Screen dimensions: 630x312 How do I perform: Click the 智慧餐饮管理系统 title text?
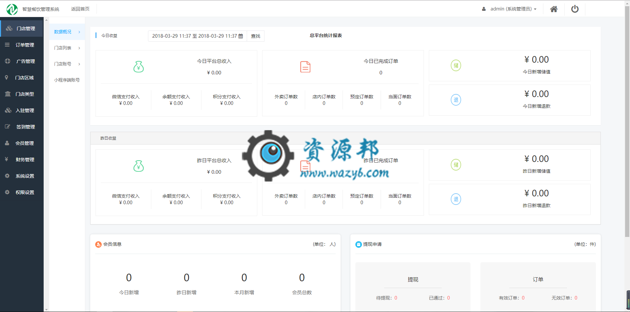[41, 9]
